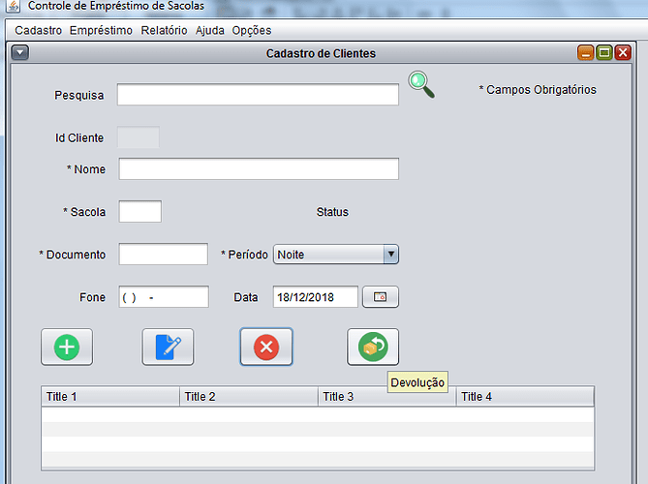Click the Sacola input field
Screen dimensions: 648x484
point(140,211)
